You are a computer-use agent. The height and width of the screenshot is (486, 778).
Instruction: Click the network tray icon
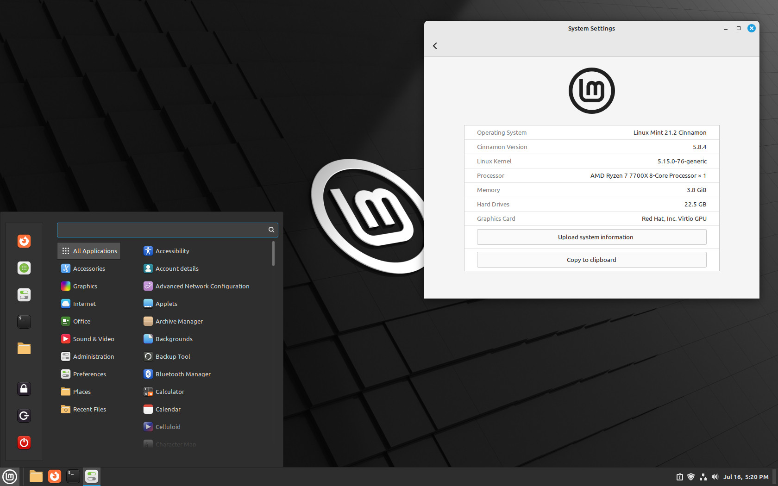tap(703, 477)
